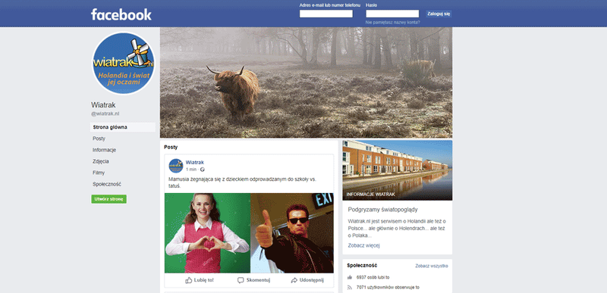Image resolution: width=607 pixels, height=293 pixels.
Task: Click the 6937 osób lubi to text
Action: click(x=373, y=277)
